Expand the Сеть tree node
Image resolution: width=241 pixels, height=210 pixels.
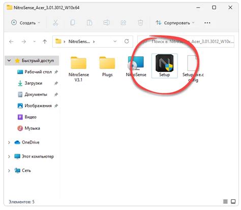click(9, 170)
